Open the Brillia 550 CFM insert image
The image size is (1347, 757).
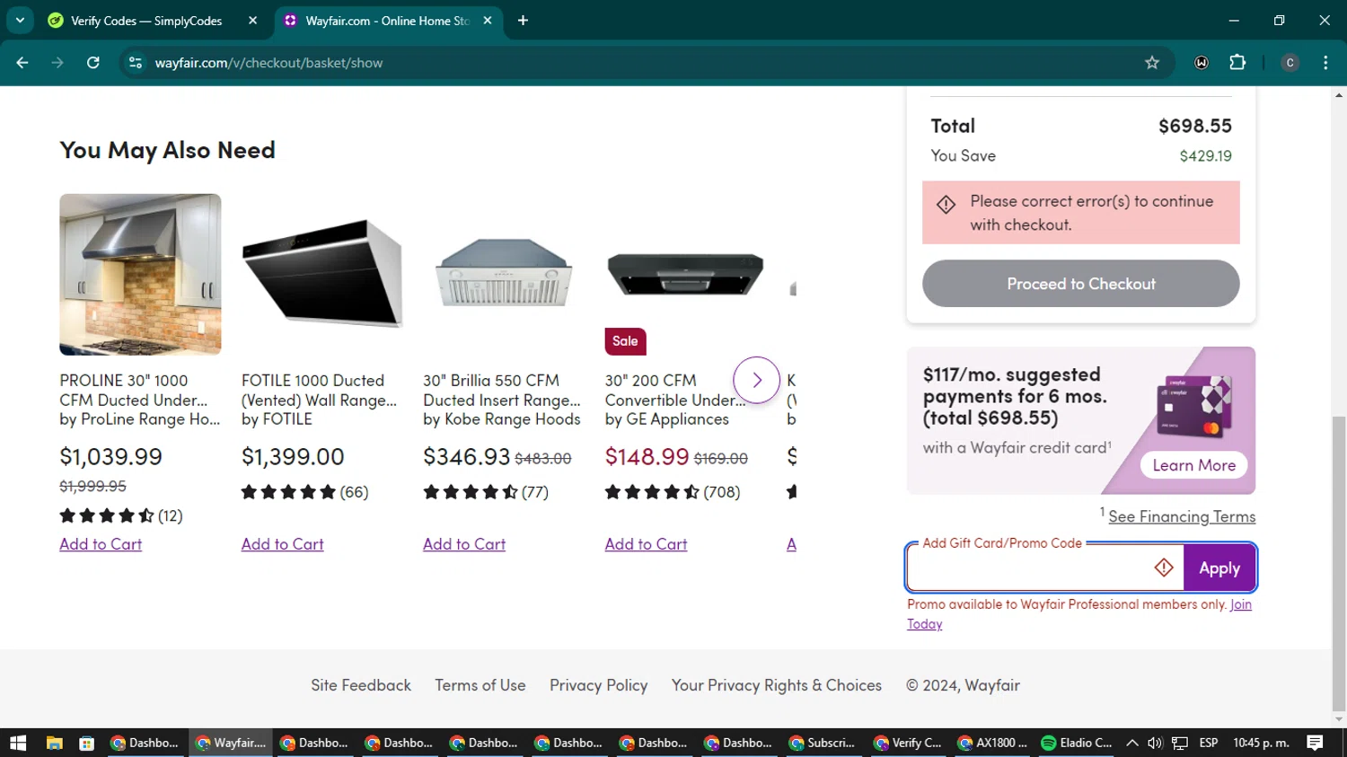click(504, 275)
